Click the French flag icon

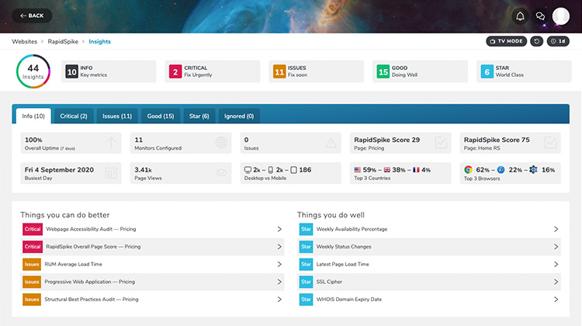[x=416, y=170]
